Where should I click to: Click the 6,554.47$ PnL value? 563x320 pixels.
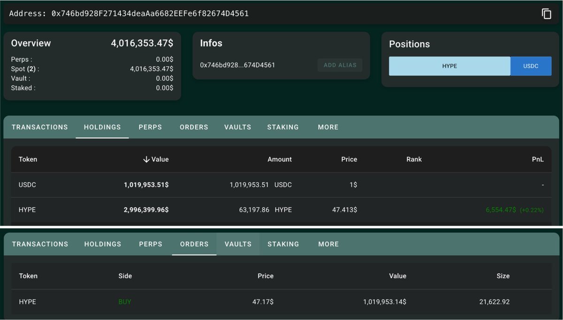click(x=501, y=210)
